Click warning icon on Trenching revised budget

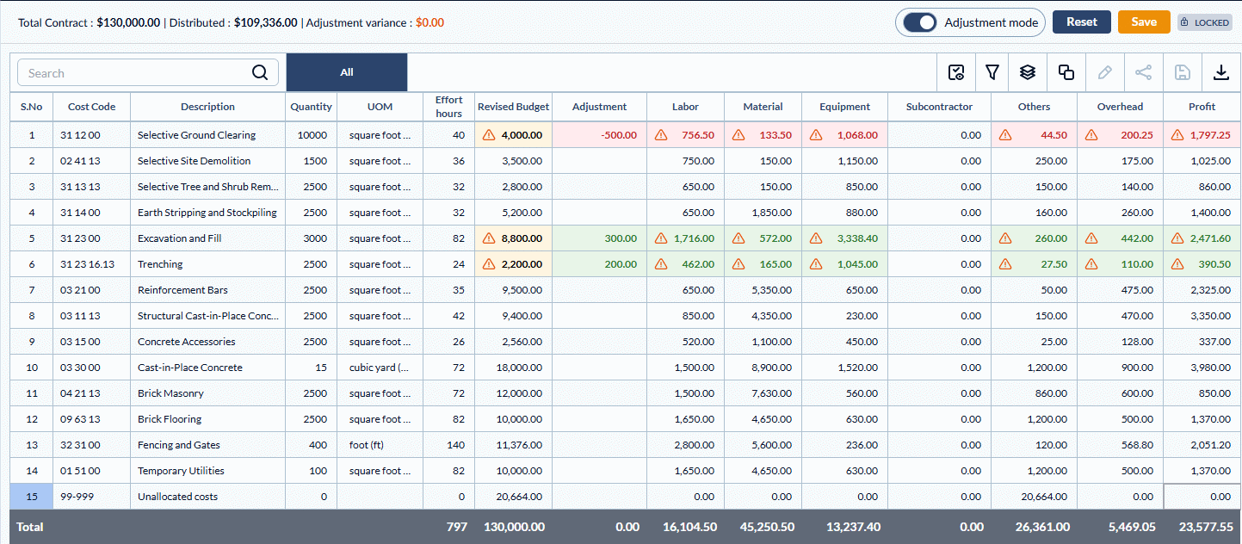489,264
